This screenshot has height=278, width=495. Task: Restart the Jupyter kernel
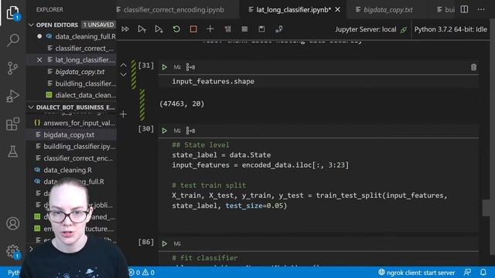pyautogui.click(x=176, y=29)
